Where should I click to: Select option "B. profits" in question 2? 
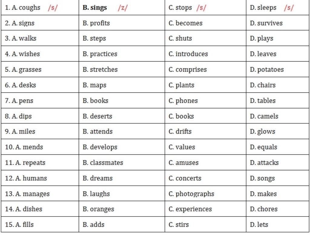[96, 23]
